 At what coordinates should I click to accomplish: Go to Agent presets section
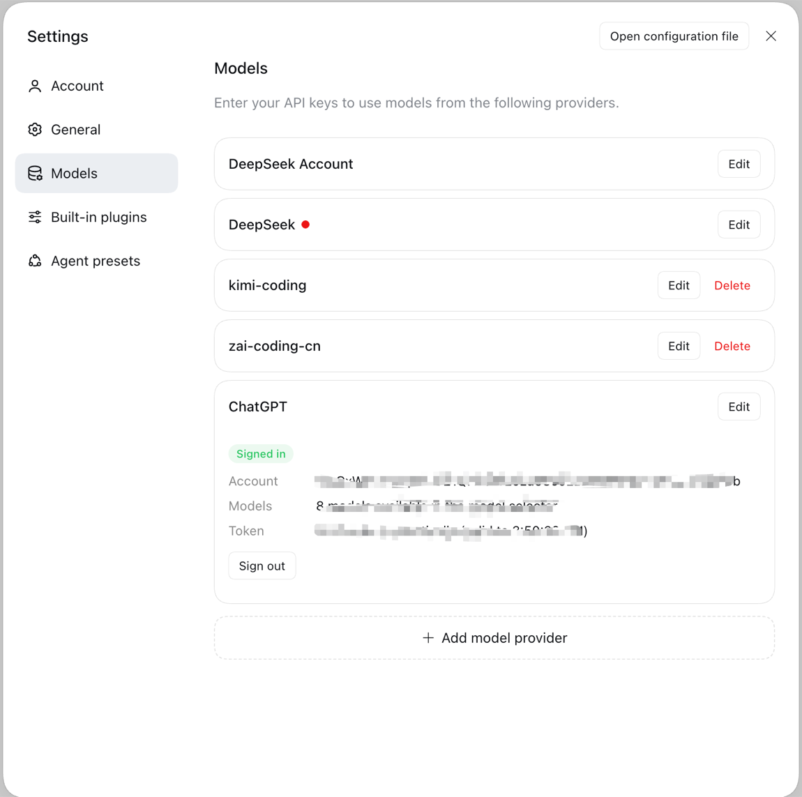97,261
